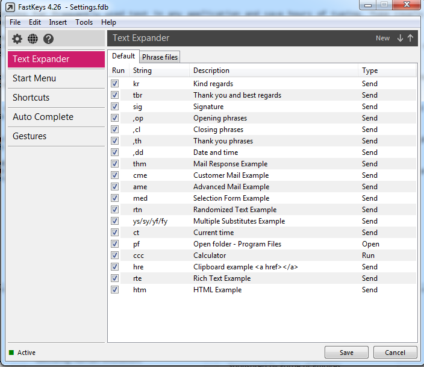Click the 'Run' type cell for Calculator
Image resolution: width=424 pixels, height=367 pixels.
(x=368, y=256)
